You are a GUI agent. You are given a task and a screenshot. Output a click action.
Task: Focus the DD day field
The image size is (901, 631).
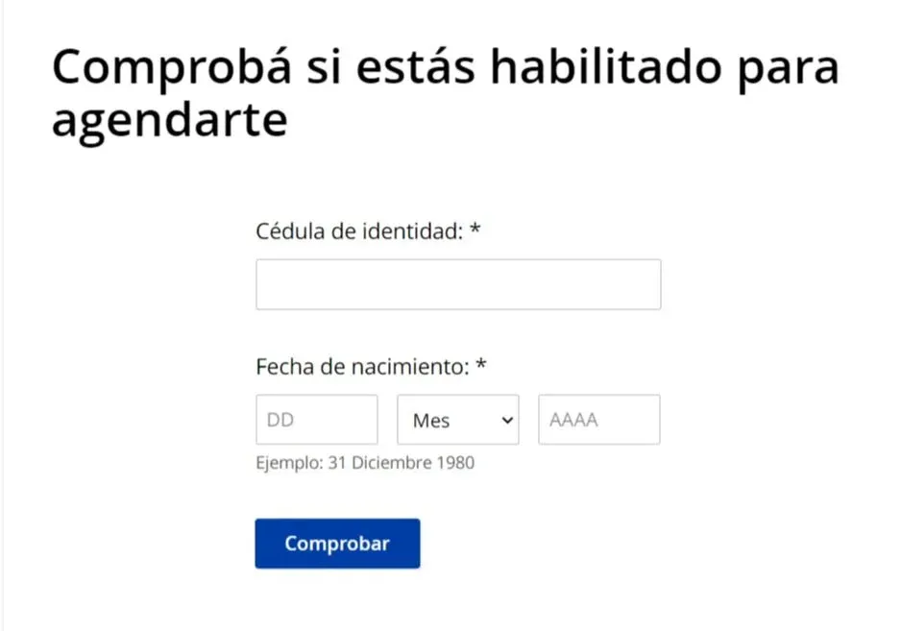(x=317, y=420)
